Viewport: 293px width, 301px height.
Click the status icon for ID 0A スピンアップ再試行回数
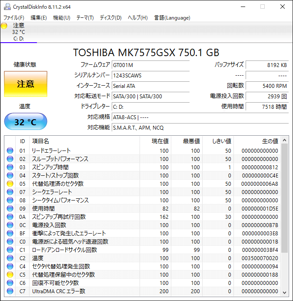click(x=10, y=217)
